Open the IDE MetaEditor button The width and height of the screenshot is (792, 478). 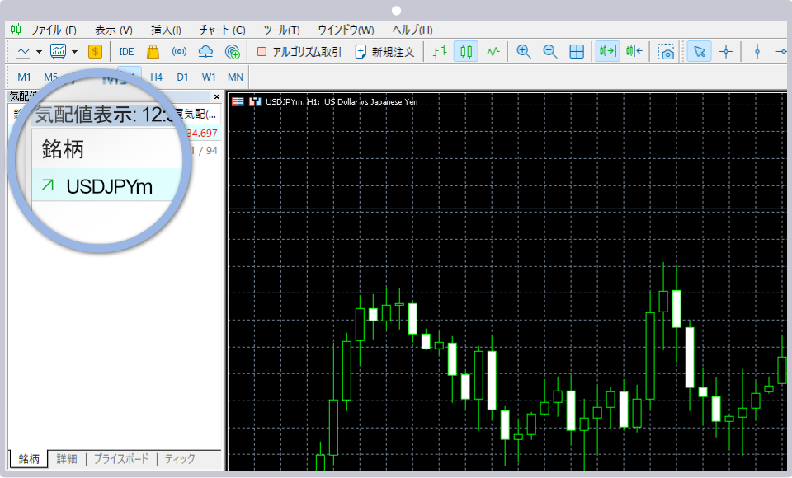pos(126,51)
